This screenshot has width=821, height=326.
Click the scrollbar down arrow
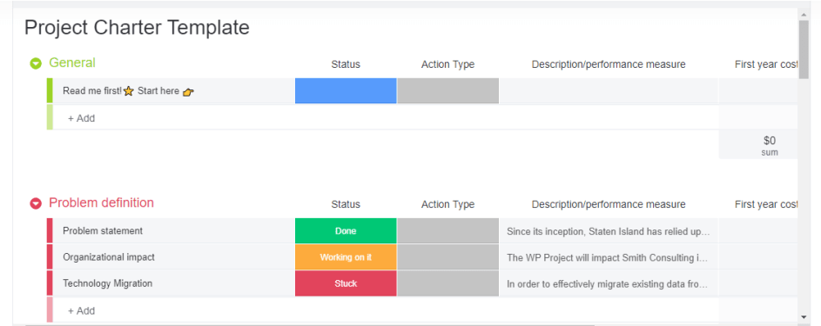[x=804, y=316]
